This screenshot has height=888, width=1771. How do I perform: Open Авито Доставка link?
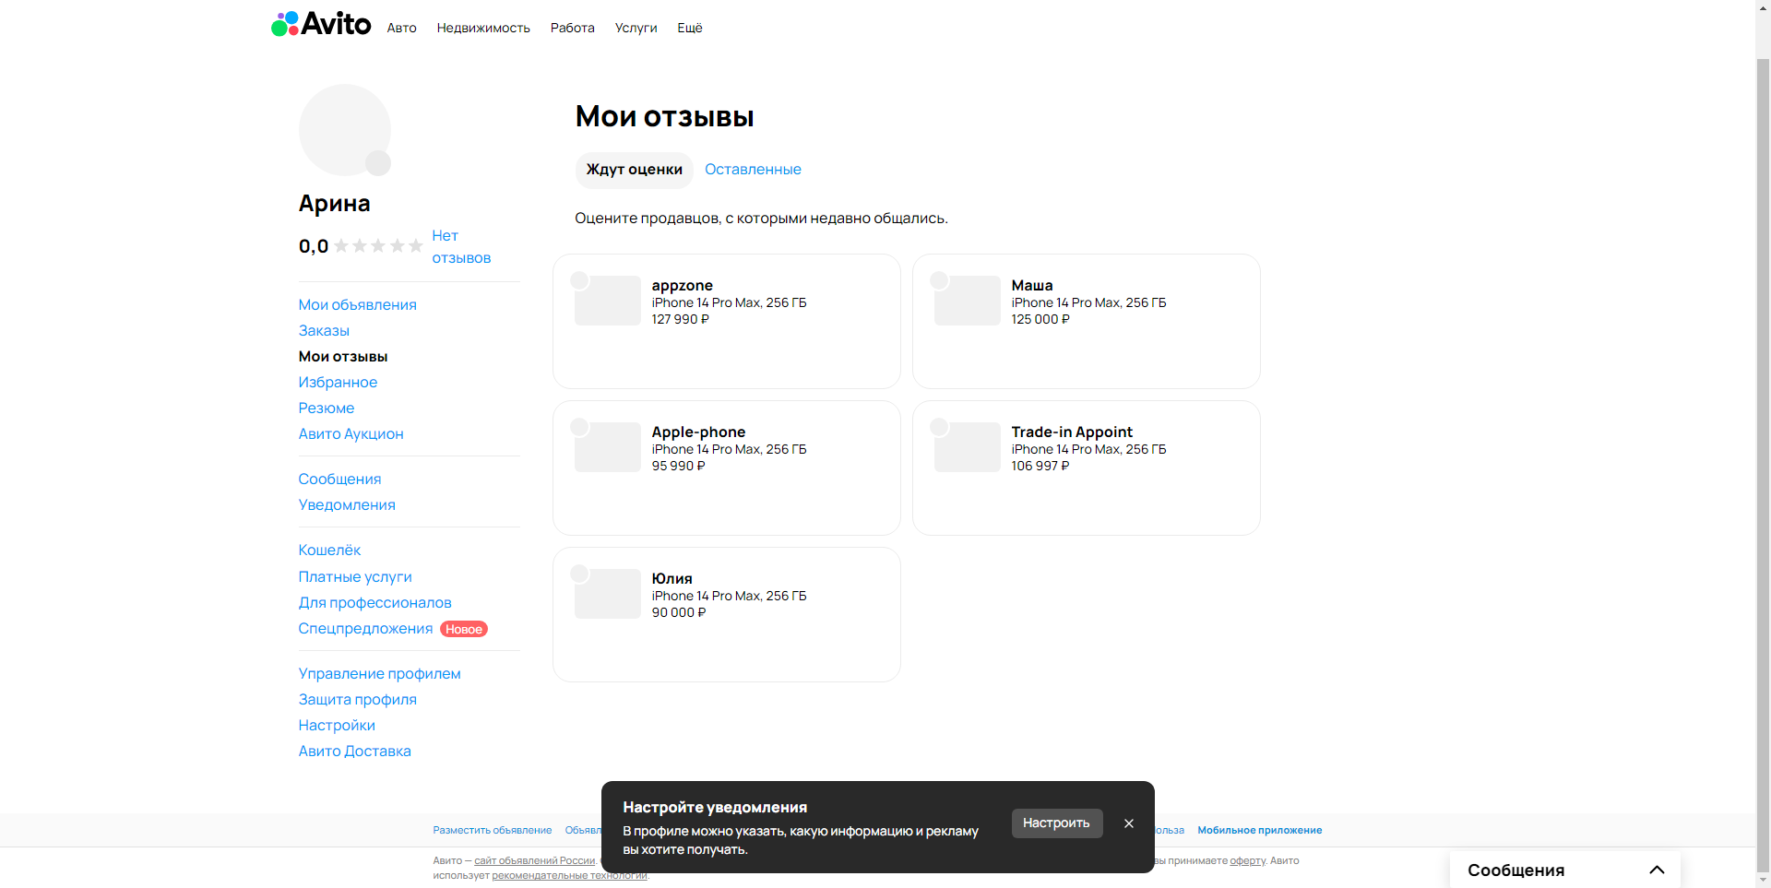pyautogui.click(x=354, y=752)
